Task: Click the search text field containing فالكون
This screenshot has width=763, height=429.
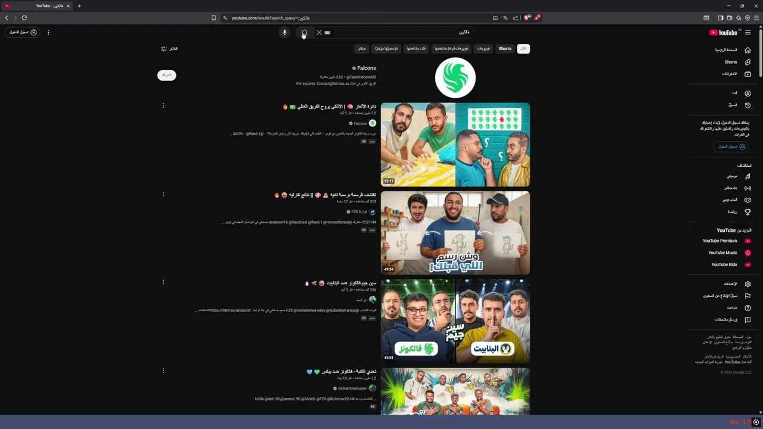Action: point(399,32)
